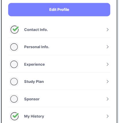
Task: Open the Personal Info. section label
Action: tap(37, 47)
